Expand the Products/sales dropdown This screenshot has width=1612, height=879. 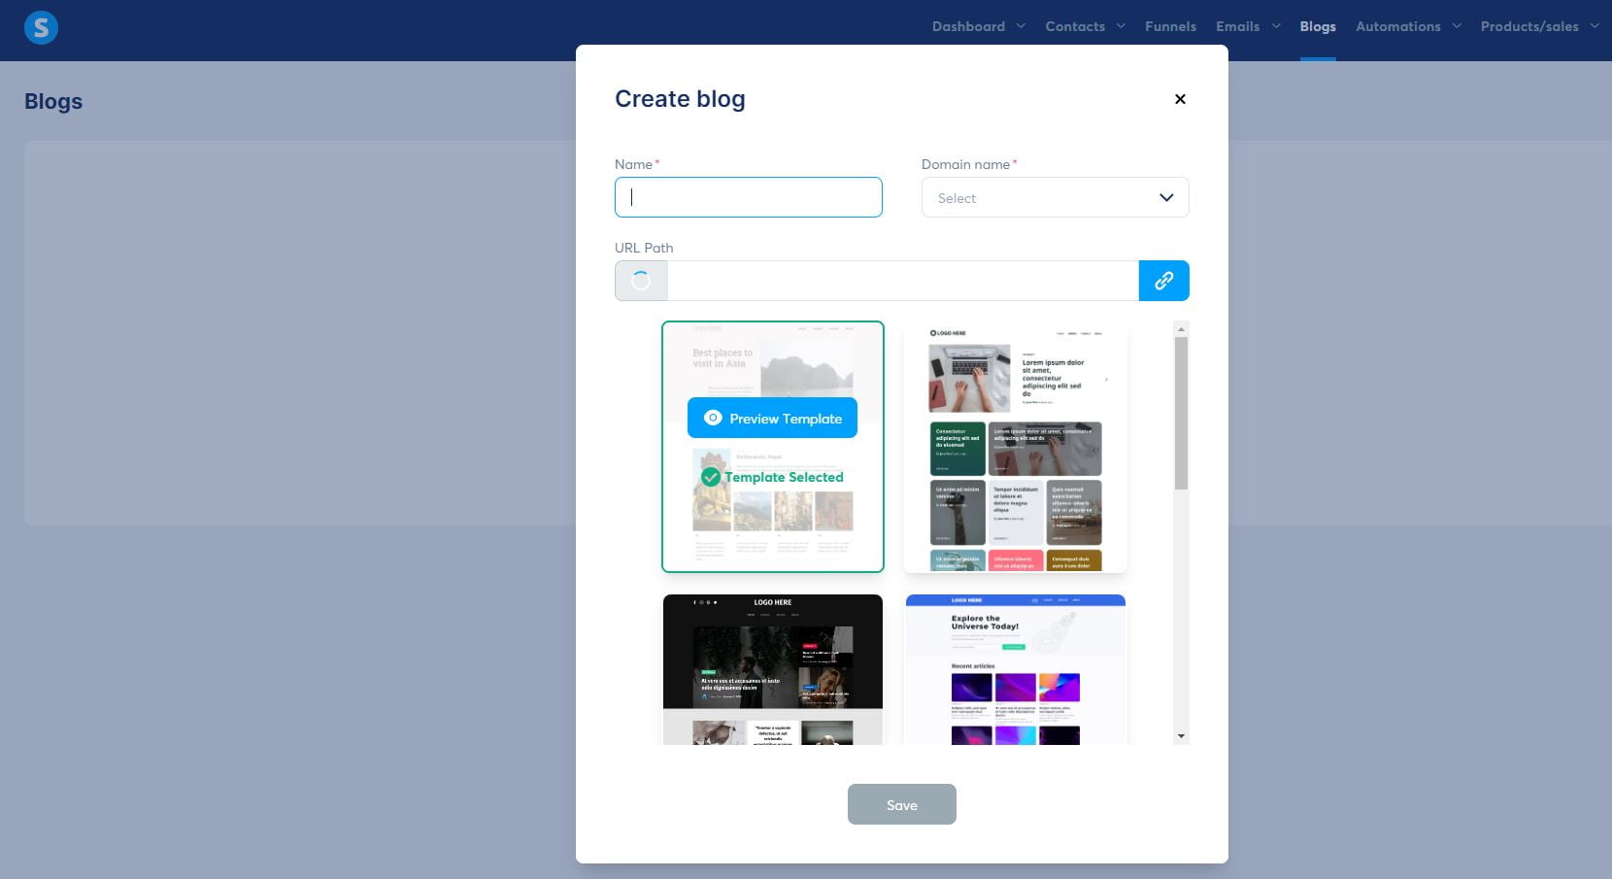click(x=1539, y=26)
